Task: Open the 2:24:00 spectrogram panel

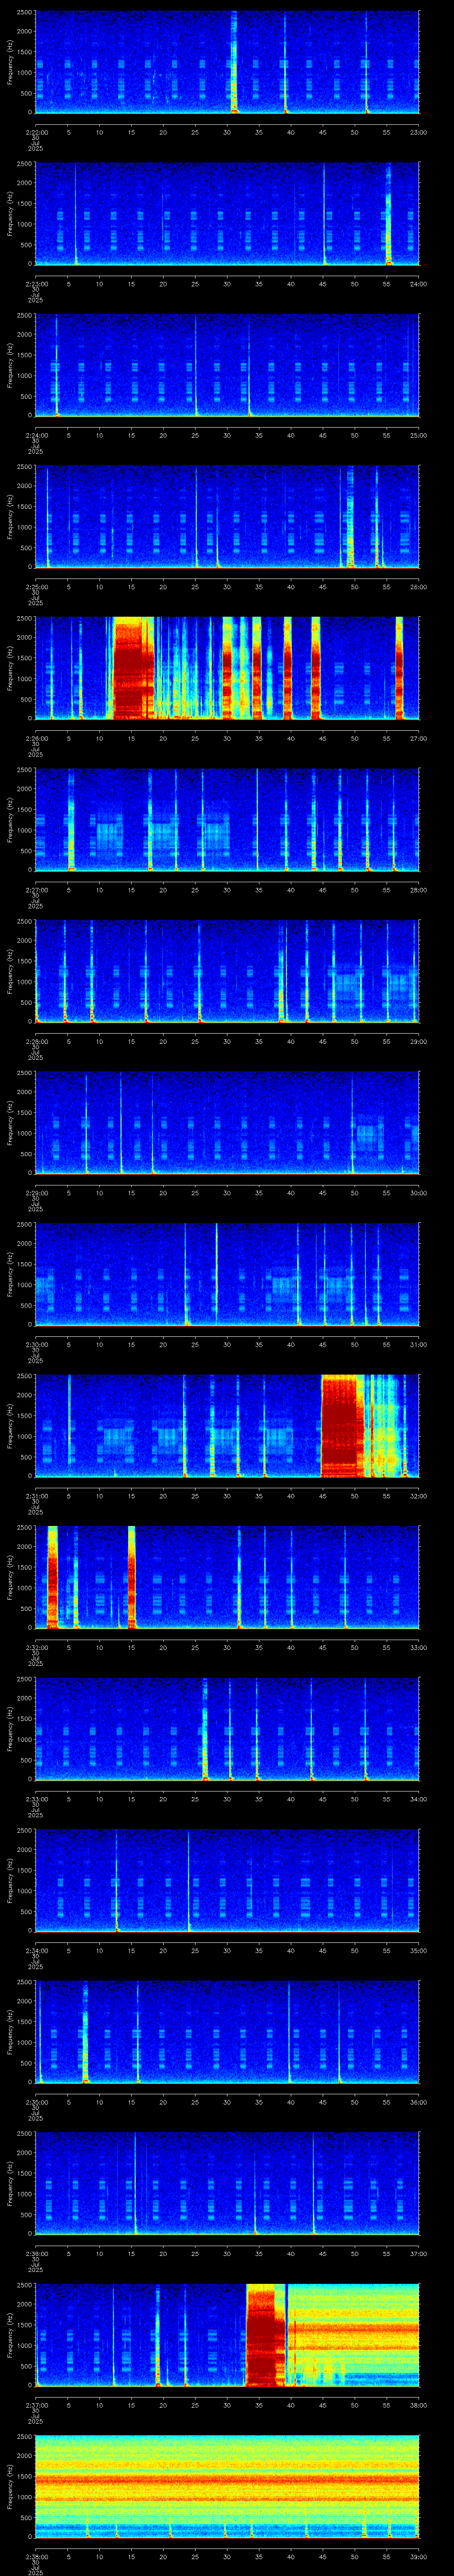Action: point(227,365)
